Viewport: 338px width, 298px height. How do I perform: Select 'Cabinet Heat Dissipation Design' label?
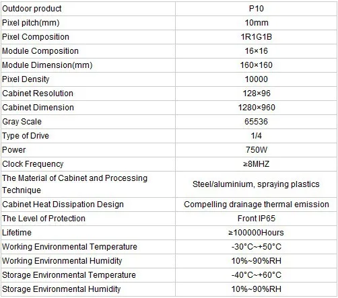[63, 204]
